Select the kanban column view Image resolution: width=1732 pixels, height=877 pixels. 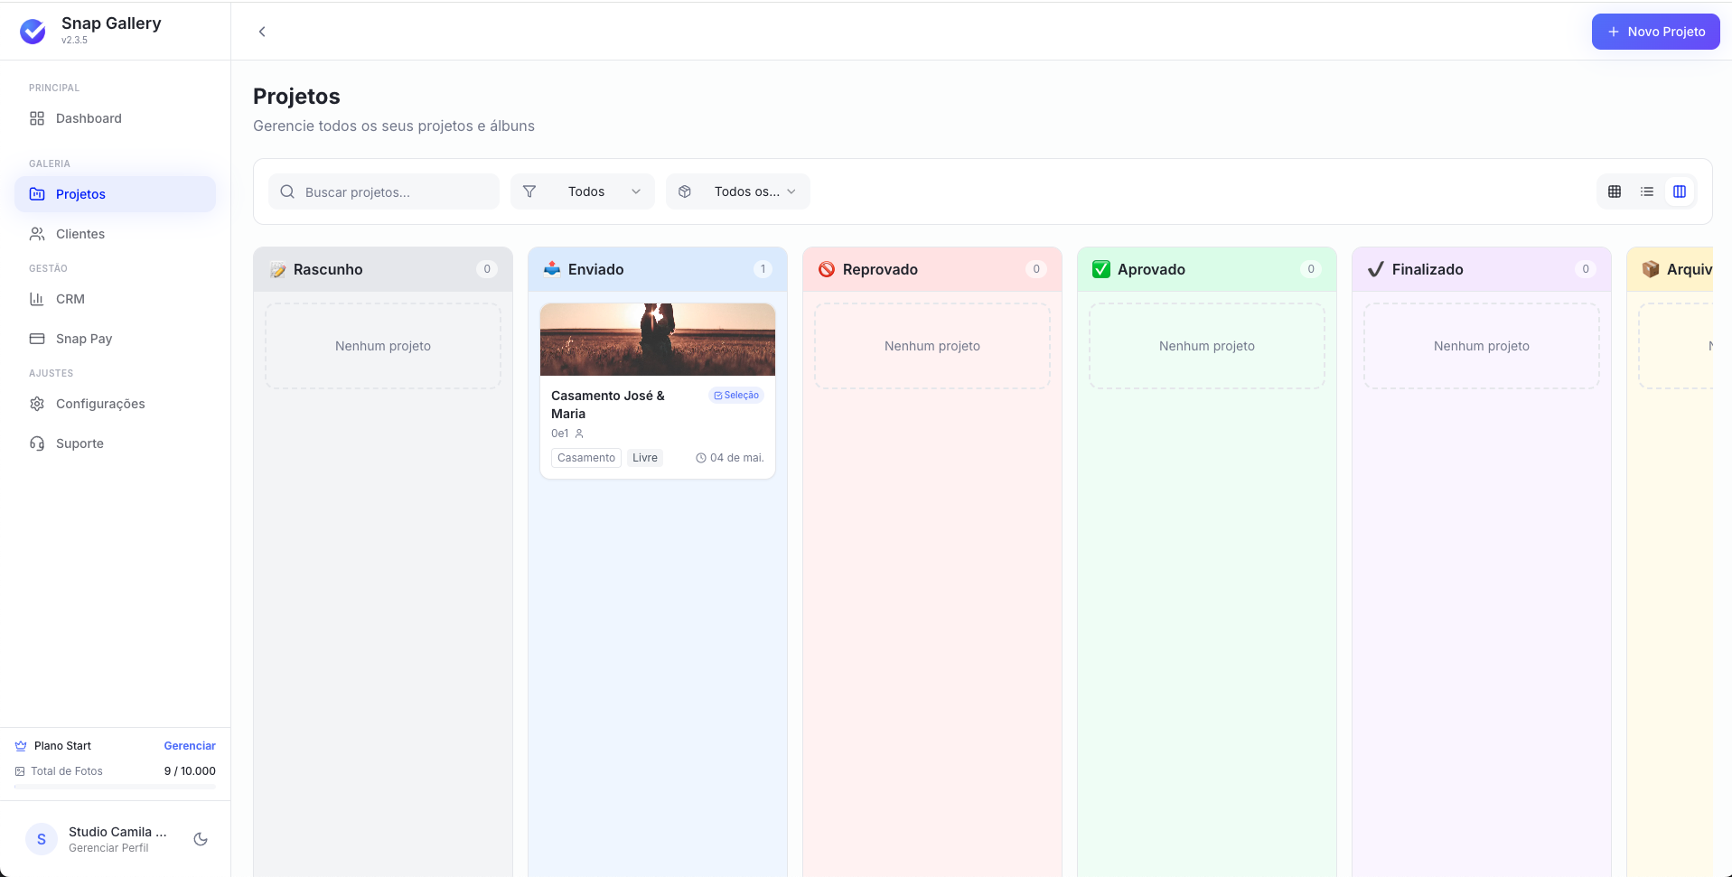[x=1680, y=191]
